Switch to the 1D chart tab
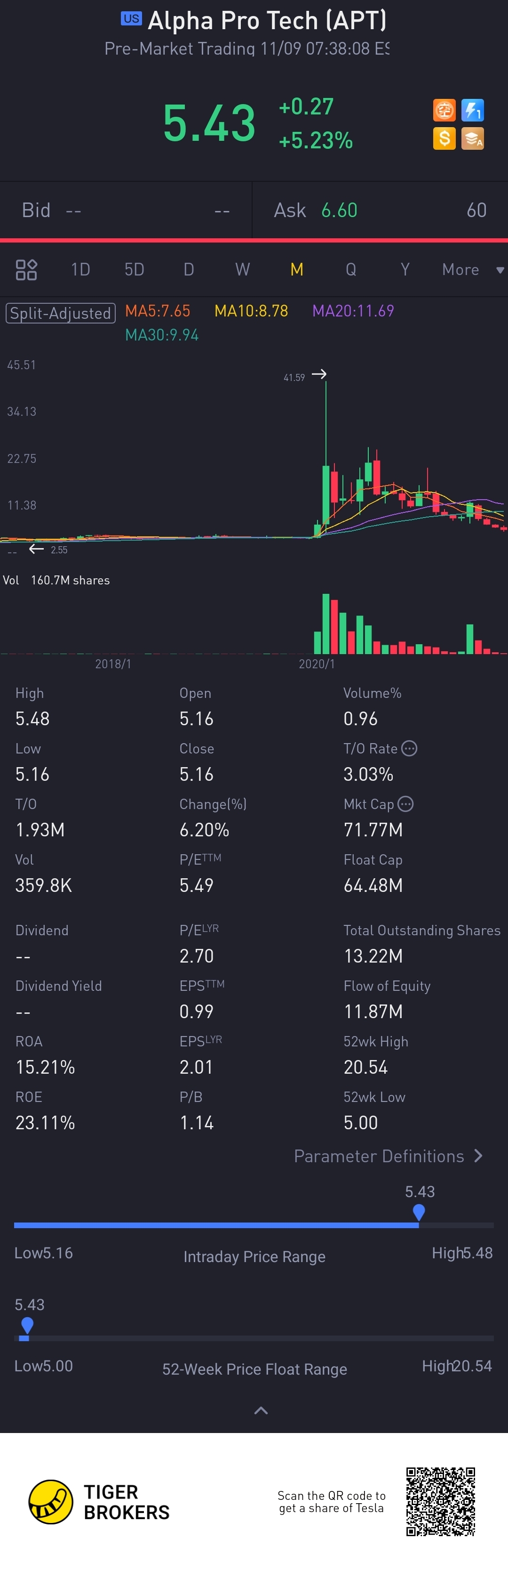Viewport: 508px width, 1571px height. click(80, 269)
